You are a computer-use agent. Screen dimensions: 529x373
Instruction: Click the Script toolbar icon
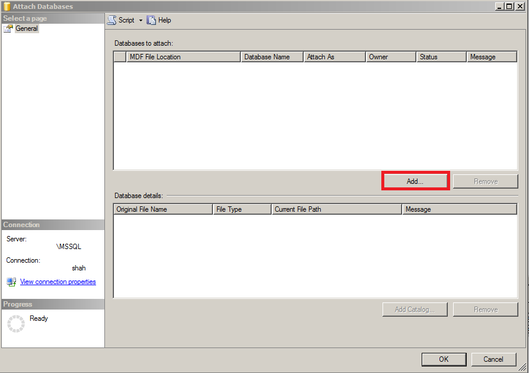tap(111, 20)
